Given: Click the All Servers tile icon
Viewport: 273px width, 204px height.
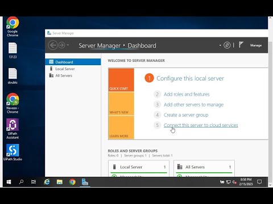Looking at the screenshot, I should (x=180, y=167).
